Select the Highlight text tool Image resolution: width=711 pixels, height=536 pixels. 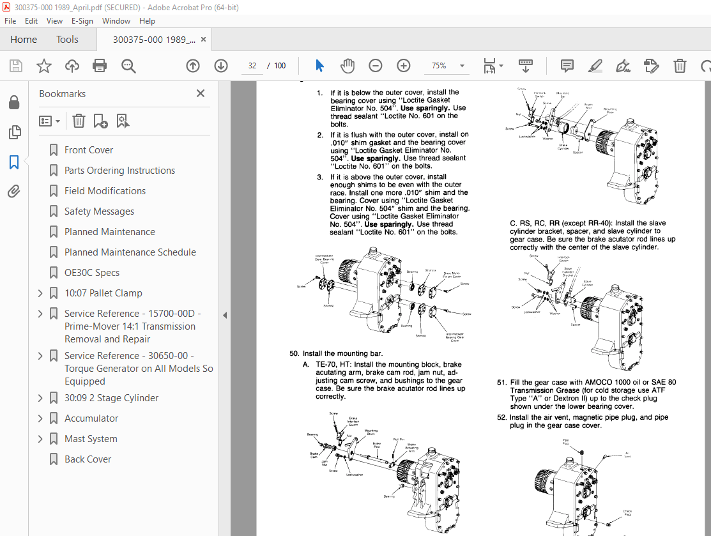tap(595, 65)
